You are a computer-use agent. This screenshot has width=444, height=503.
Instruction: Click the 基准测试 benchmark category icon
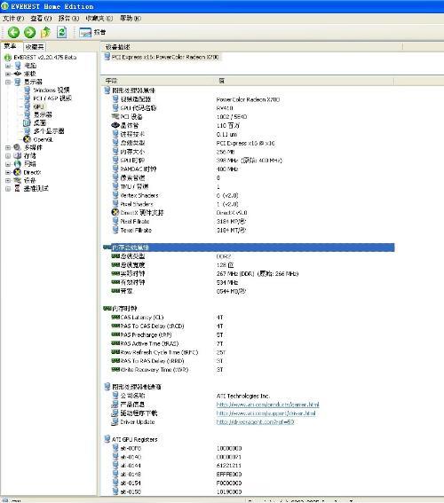(18, 189)
